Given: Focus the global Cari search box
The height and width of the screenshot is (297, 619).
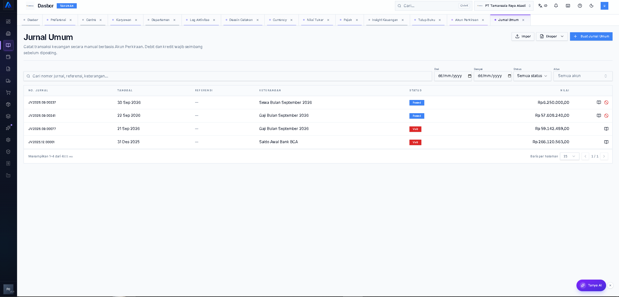Looking at the screenshot, I should (433, 6).
